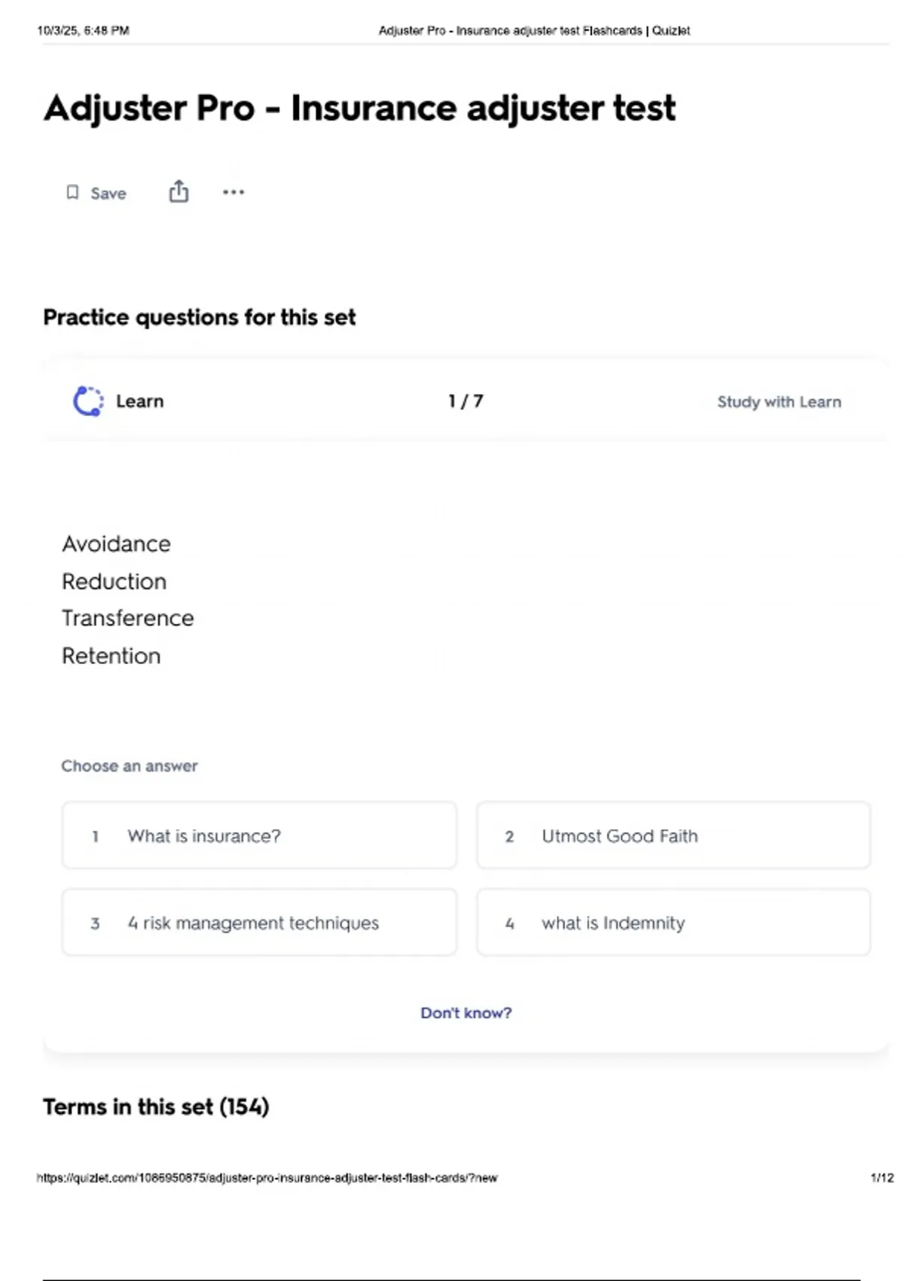Viewport: 904px width, 1281px height.
Task: Choose answer 2 Utmost Good Faith
Action: tap(673, 836)
